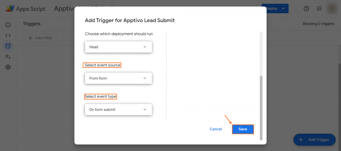Image resolution: width=341 pixels, height=151 pixels.
Task: Open Project Settings gear icon
Action: tap(8, 67)
